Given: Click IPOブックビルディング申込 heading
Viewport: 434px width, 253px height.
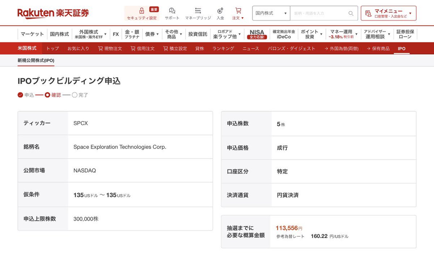Looking at the screenshot, I should point(69,81).
